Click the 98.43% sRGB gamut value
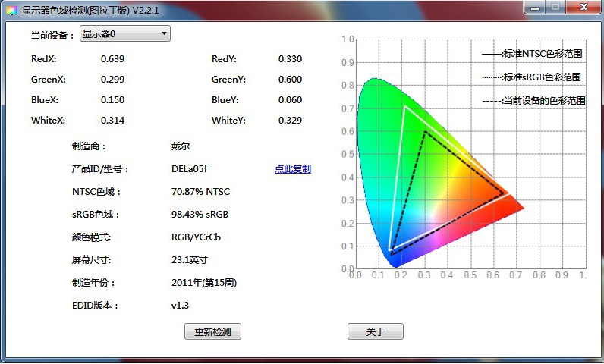The height and width of the screenshot is (364, 604). pos(200,215)
